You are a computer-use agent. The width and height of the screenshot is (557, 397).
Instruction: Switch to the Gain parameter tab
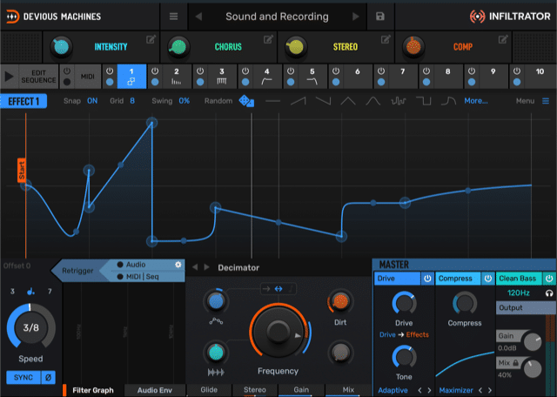[x=301, y=390]
